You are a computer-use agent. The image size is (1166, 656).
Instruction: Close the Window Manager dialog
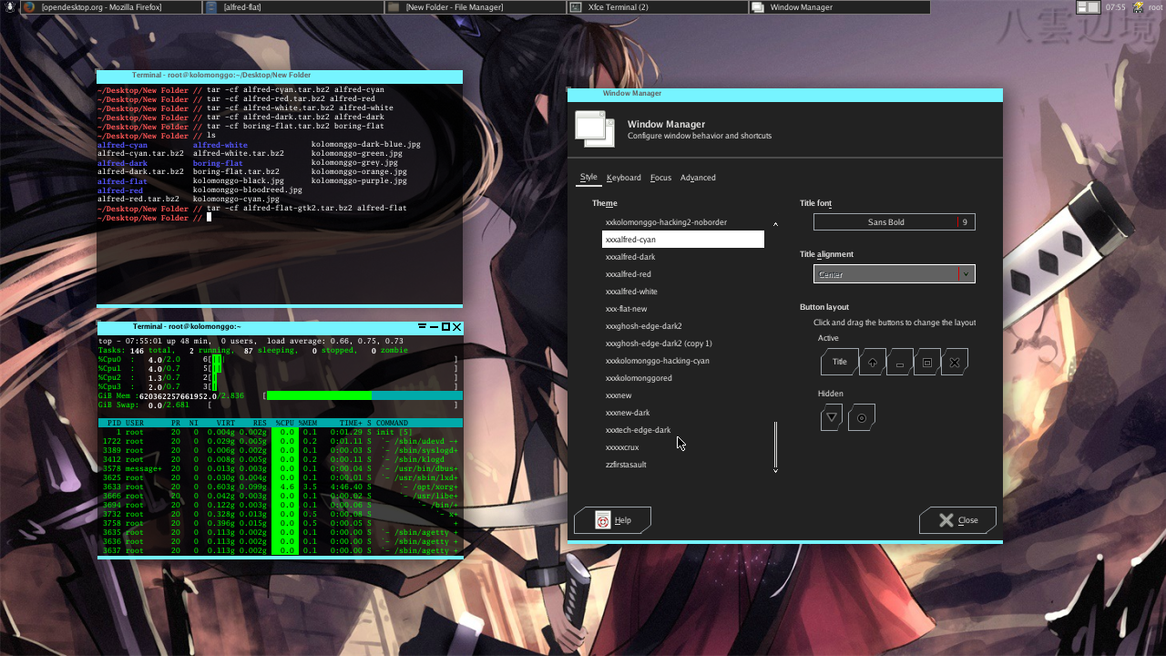(x=957, y=520)
